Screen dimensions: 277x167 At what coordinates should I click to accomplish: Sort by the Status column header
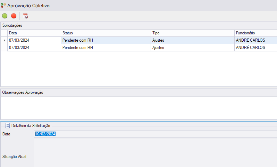pos(106,33)
